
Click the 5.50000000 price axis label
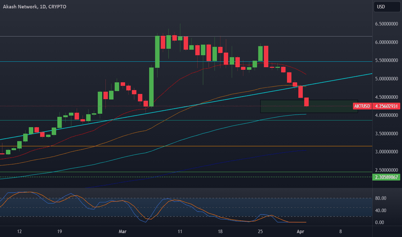click(x=386, y=60)
